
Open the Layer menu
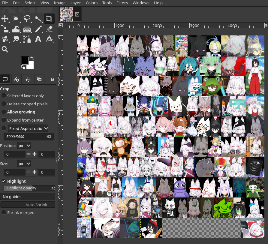(x=76, y=3)
